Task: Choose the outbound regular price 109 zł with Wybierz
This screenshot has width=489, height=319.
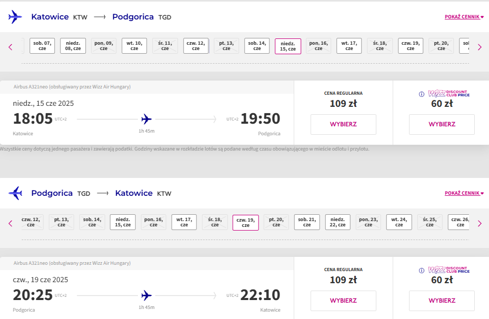Action: click(343, 124)
